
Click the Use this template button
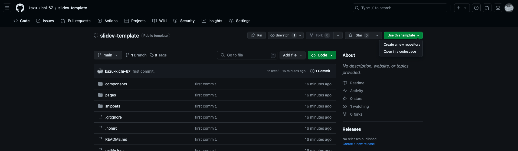pos(403,35)
